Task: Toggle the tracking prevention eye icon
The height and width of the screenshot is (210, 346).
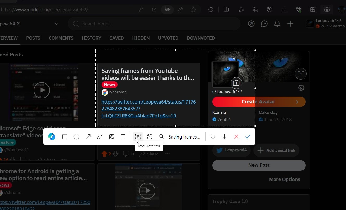Action: coord(167,10)
